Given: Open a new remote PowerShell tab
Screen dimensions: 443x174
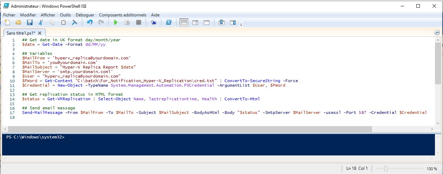Looking at the screenshot, I should pos(153,23).
